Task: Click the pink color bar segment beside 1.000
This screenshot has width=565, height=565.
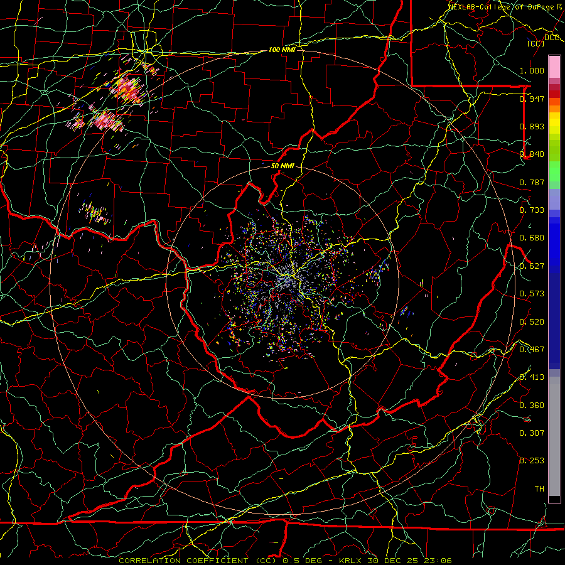Action: 554,67
